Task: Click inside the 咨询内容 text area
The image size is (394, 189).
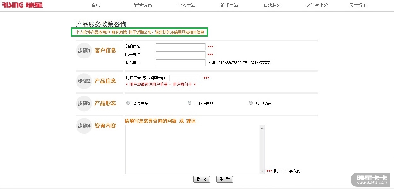Action: tap(192, 150)
